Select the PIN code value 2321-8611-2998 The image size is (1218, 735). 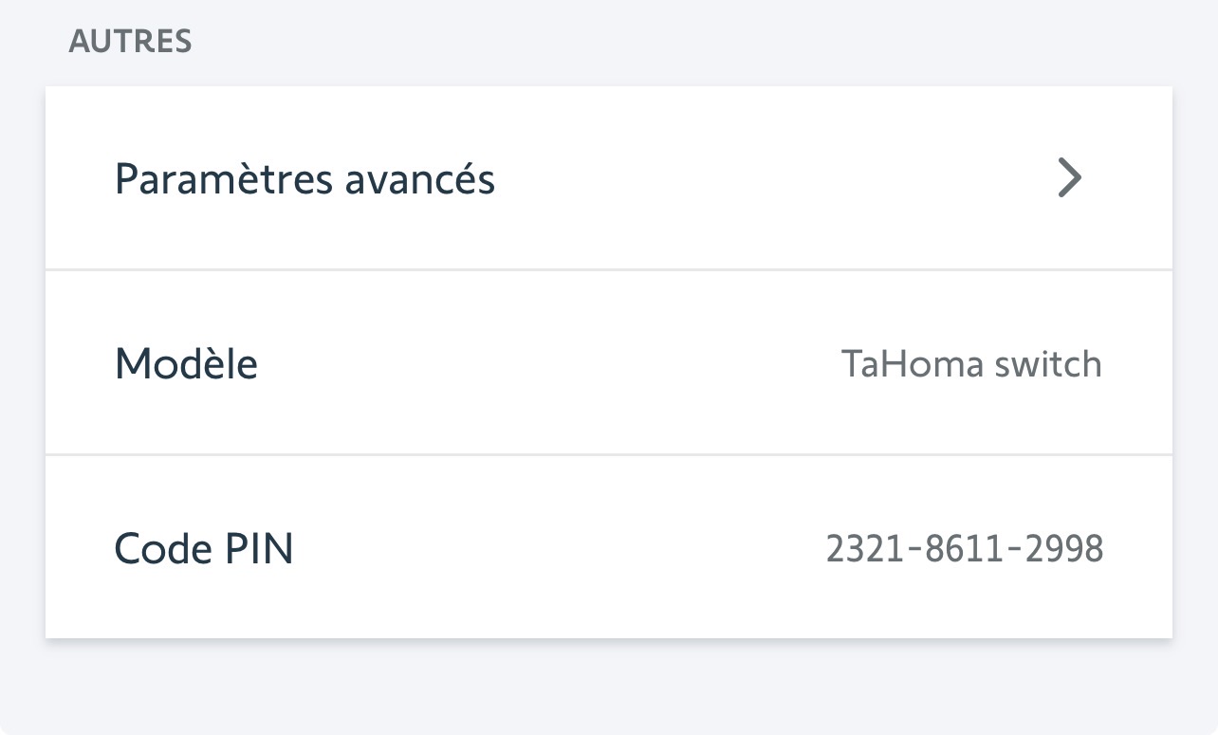pos(965,549)
